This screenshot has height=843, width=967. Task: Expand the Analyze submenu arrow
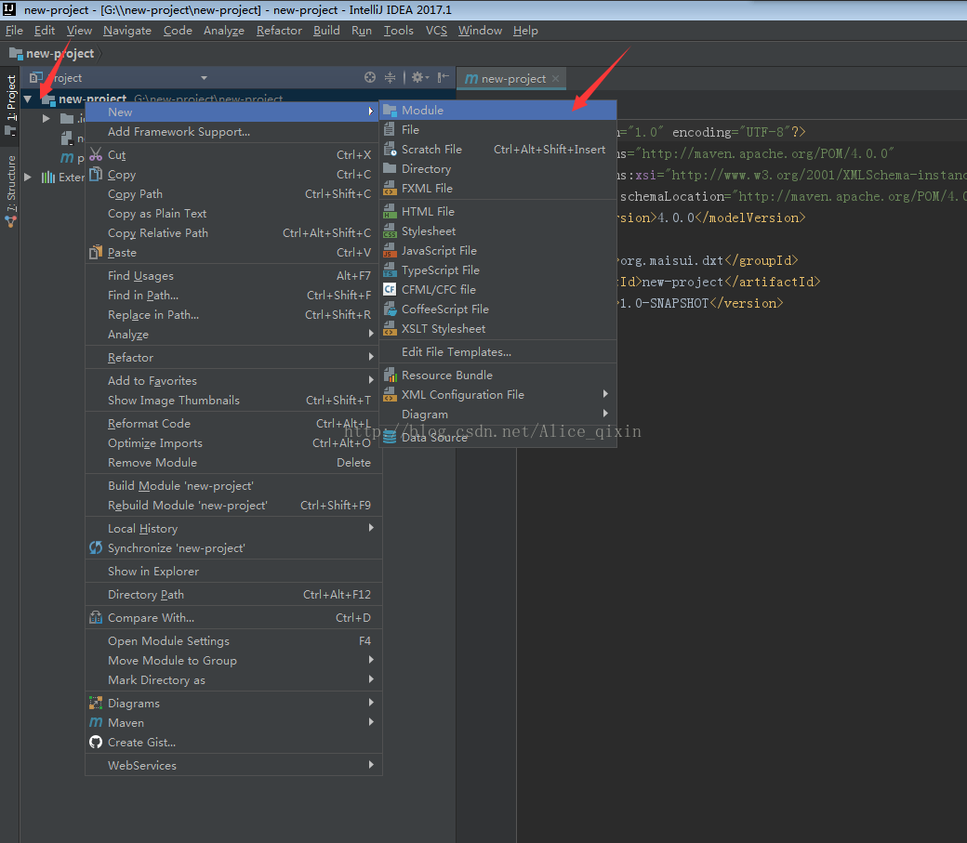371,334
